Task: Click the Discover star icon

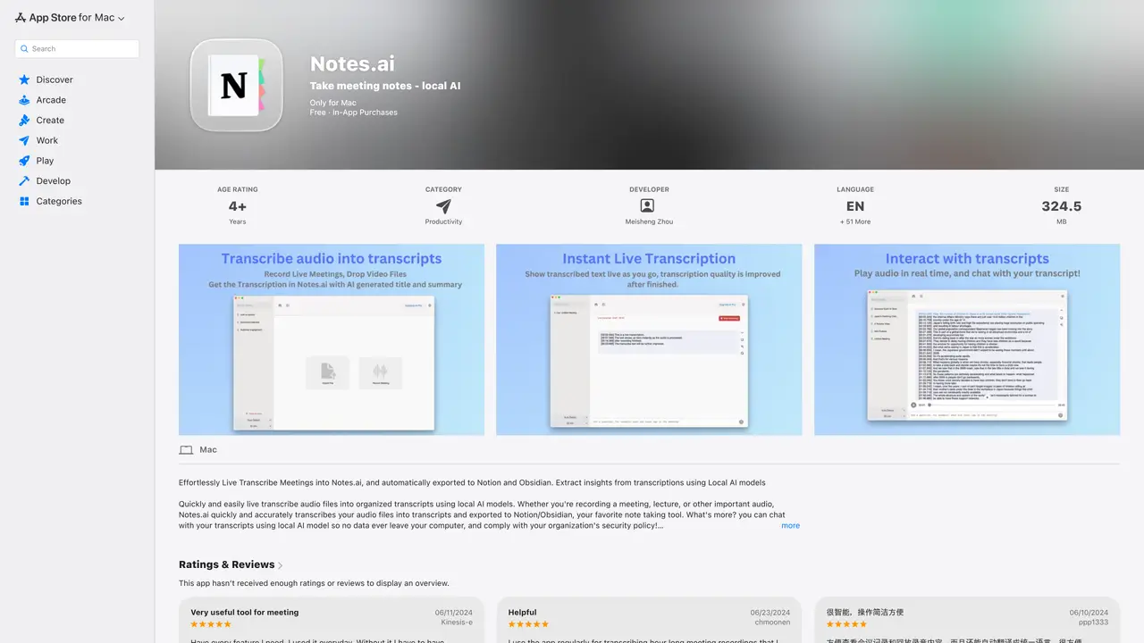Action: pos(24,79)
